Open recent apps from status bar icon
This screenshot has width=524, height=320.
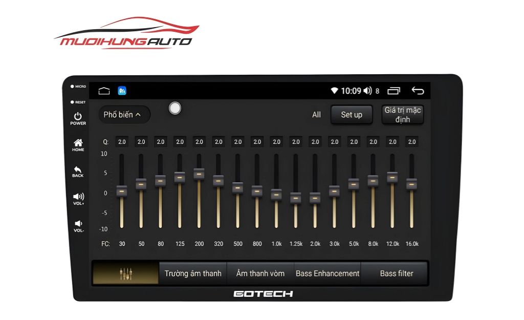(394, 91)
